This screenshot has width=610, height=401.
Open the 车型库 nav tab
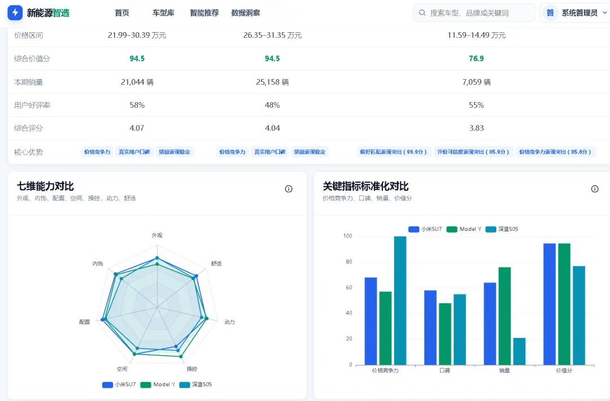pyautogui.click(x=163, y=13)
